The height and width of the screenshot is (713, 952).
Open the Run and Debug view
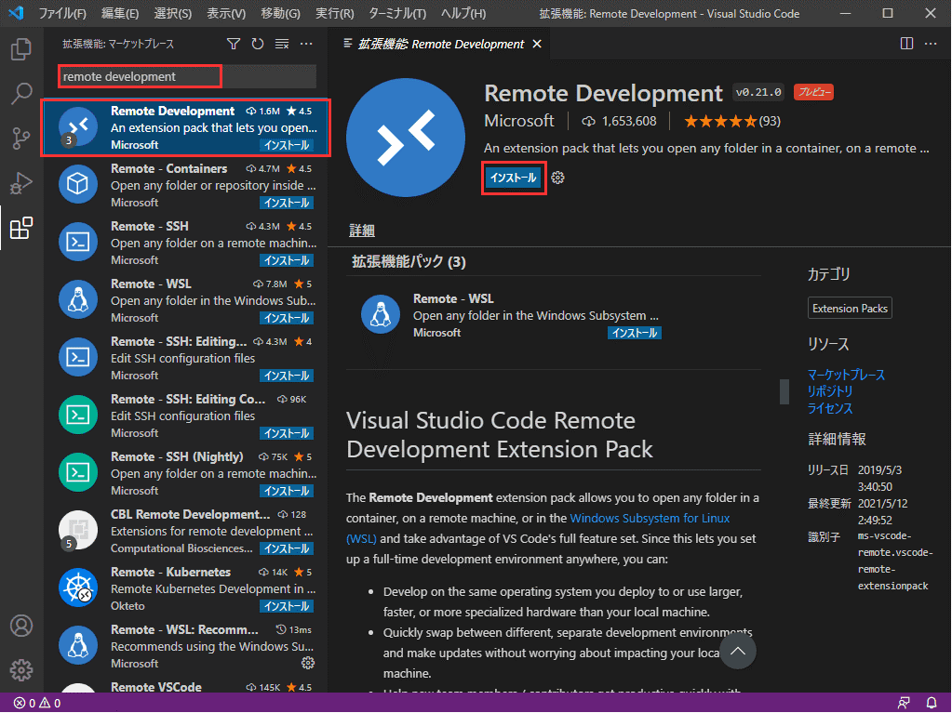pos(21,183)
